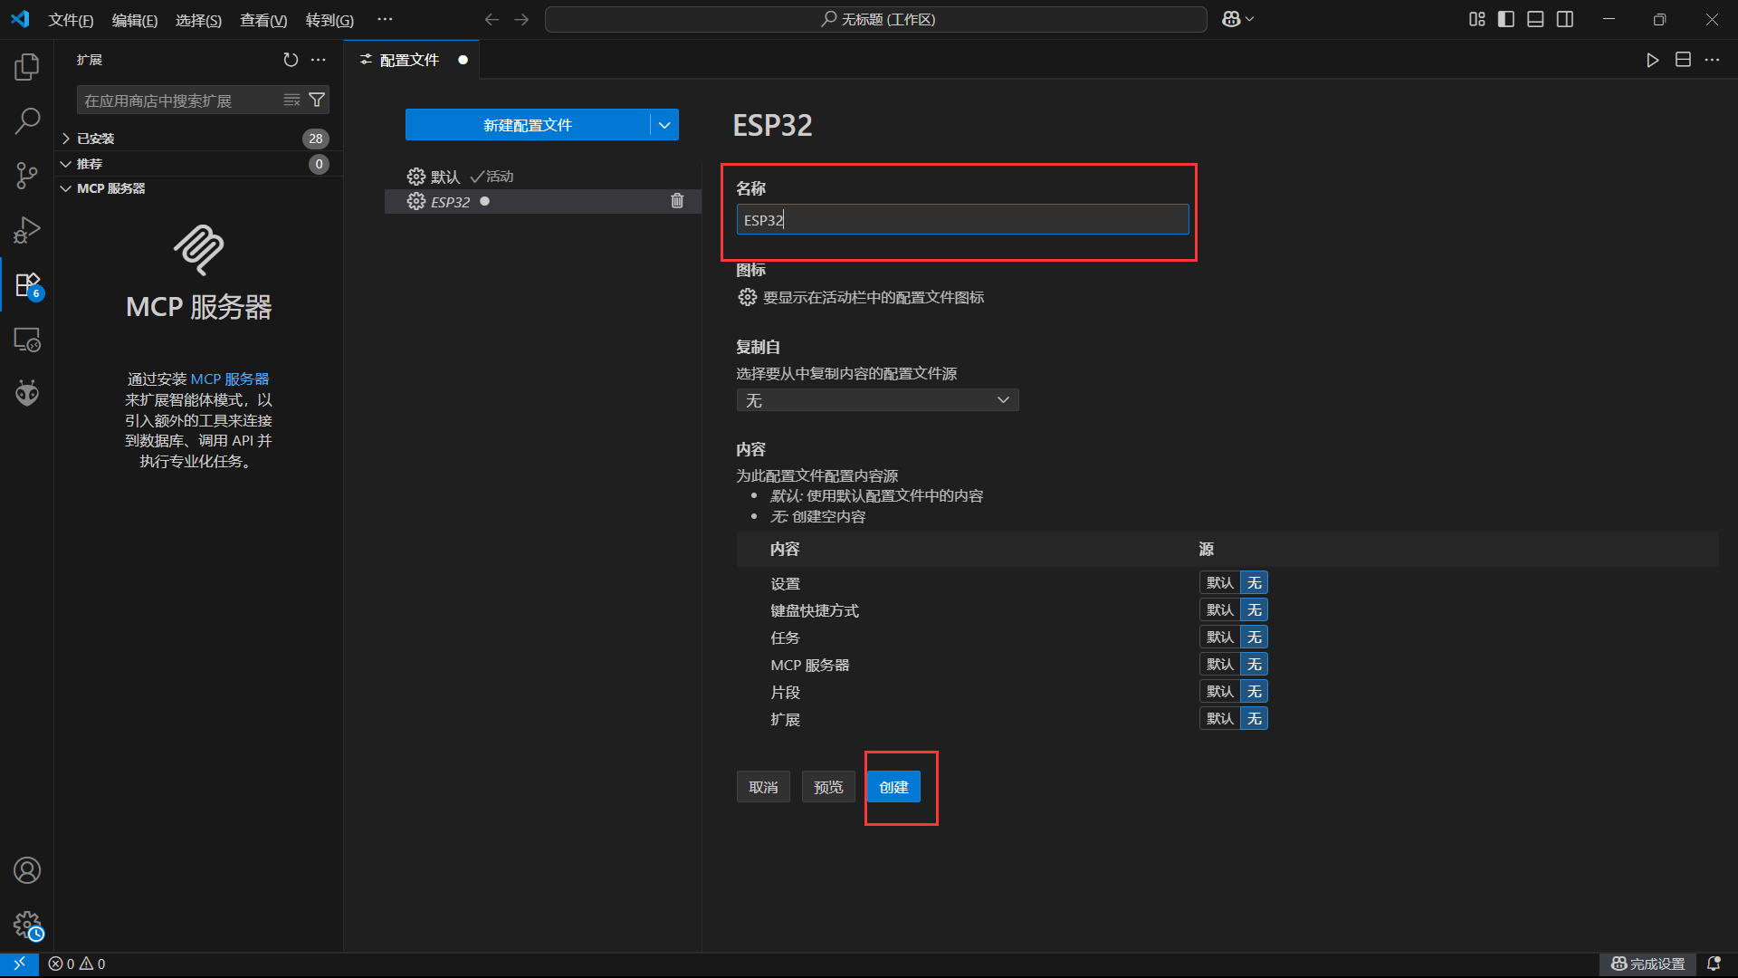The height and width of the screenshot is (978, 1738).
Task: Toggle primary side bar layout icon
Action: pos(1506,19)
